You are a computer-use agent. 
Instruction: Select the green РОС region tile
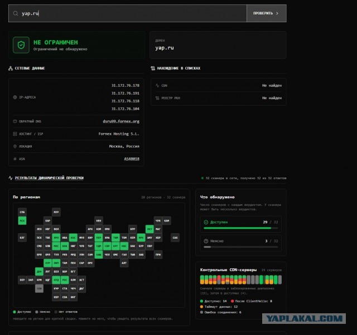tap(65, 280)
